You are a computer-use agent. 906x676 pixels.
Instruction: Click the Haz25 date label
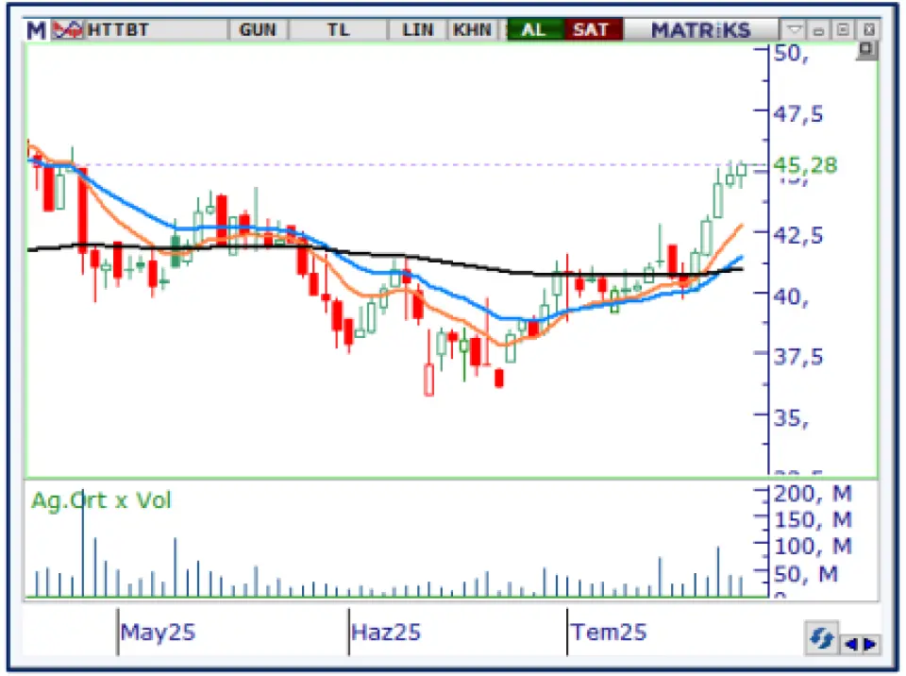tap(386, 632)
